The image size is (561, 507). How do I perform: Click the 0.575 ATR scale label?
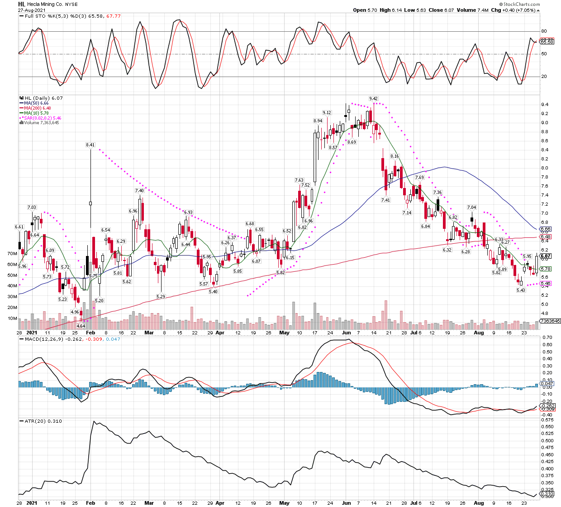tap(548, 420)
